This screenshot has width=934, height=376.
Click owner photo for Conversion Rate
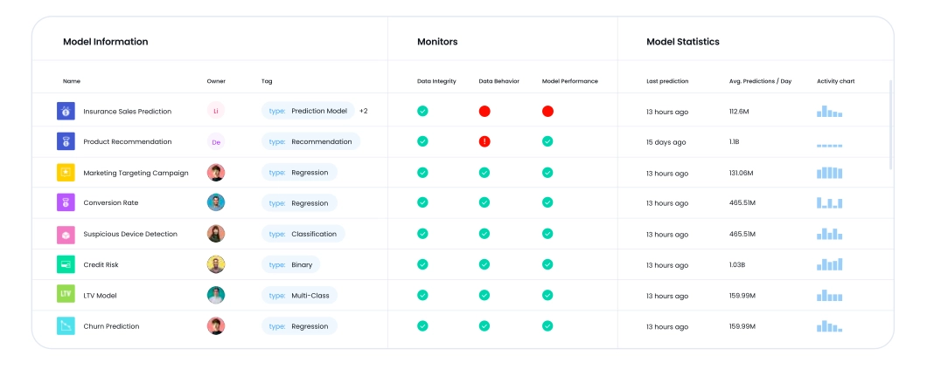tap(216, 202)
